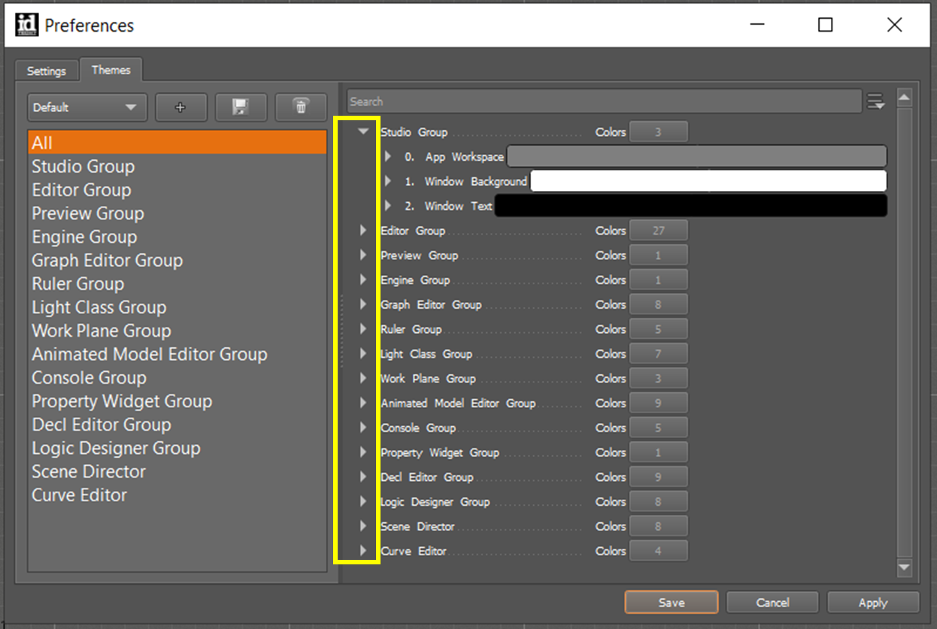Expand the Engine Group node
This screenshot has height=629, width=937.
(363, 280)
